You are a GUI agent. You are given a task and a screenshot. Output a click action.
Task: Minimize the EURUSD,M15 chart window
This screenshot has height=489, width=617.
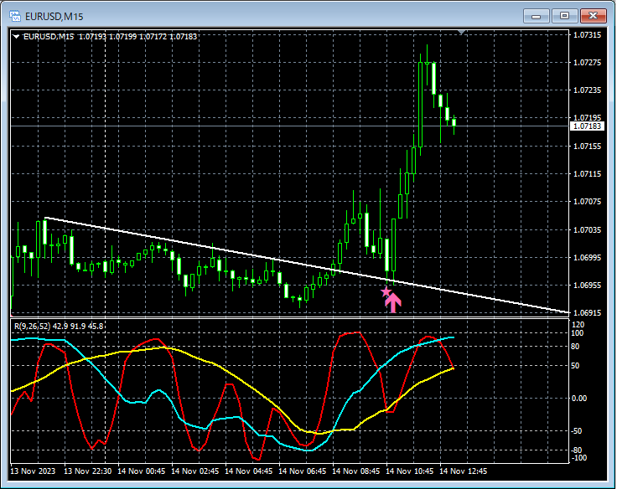(x=536, y=16)
